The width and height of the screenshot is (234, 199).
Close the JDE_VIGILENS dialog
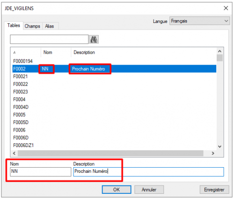(226, 8)
